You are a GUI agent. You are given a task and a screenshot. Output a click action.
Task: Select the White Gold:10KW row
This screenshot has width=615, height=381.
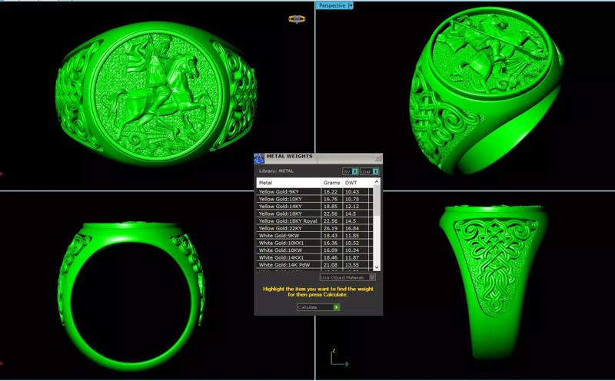click(314, 250)
